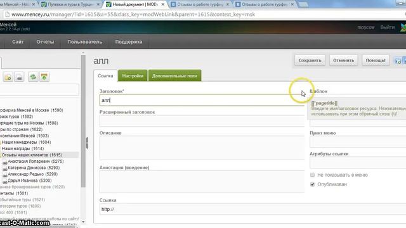Select the tree item numbered (1603)

tap(24, 136)
